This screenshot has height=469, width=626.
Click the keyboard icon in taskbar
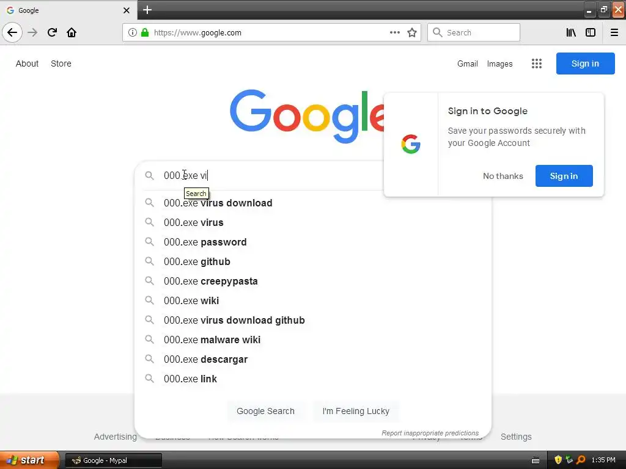click(x=536, y=460)
